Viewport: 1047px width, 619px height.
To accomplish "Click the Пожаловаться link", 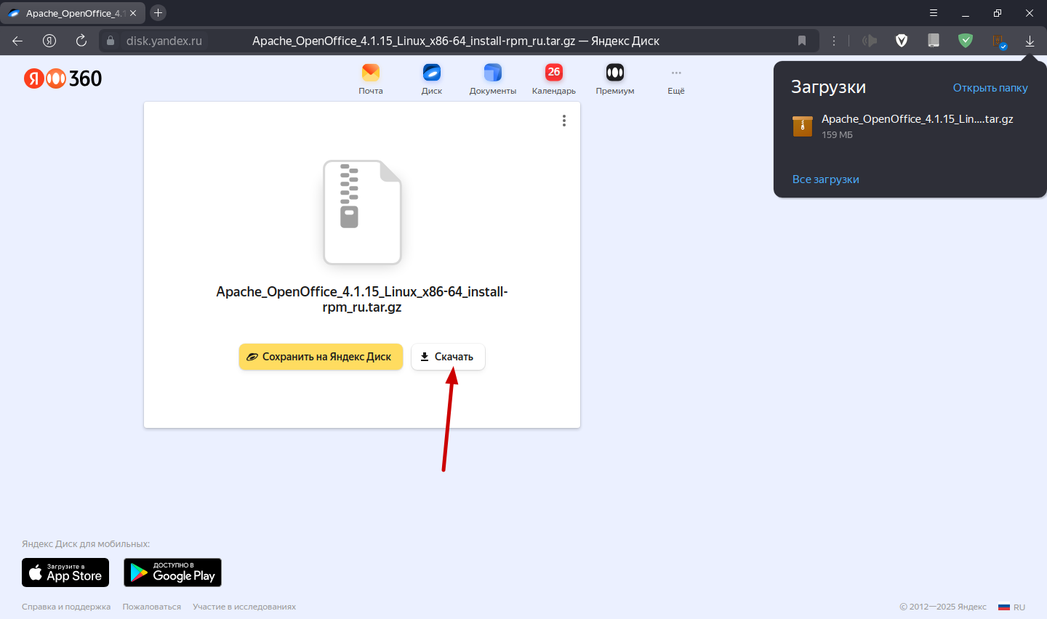I will pos(152,607).
